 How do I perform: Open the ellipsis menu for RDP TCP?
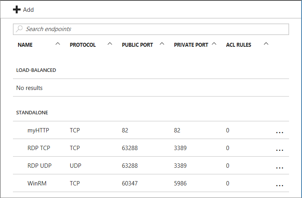click(280, 150)
